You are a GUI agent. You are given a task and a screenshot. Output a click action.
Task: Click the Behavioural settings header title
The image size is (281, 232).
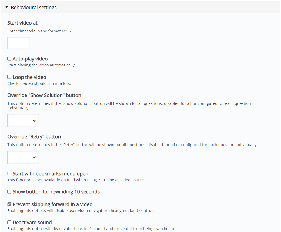(34, 7)
